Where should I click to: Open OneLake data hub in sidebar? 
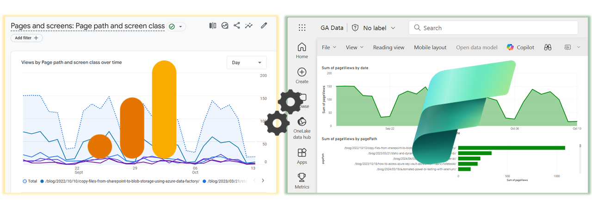point(302,128)
